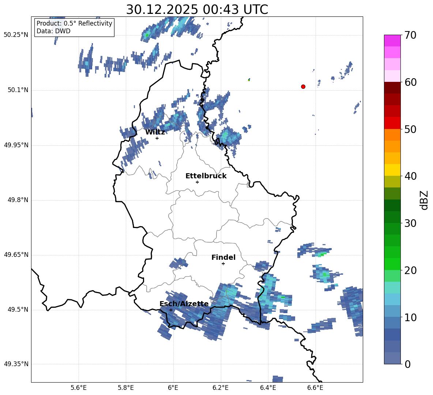Click the yellow 40 dBZ colorbar swatch
This screenshot has width=433, height=395.
point(392,170)
